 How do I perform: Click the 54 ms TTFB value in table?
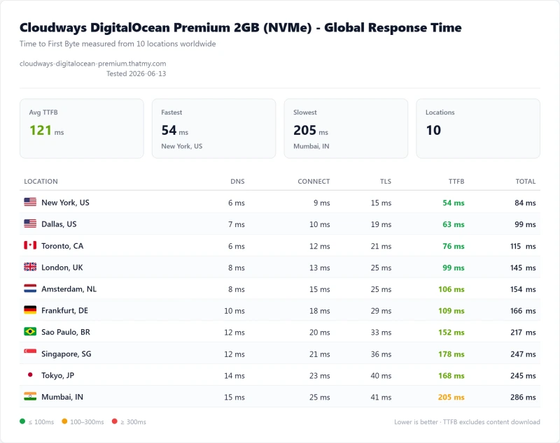(454, 203)
